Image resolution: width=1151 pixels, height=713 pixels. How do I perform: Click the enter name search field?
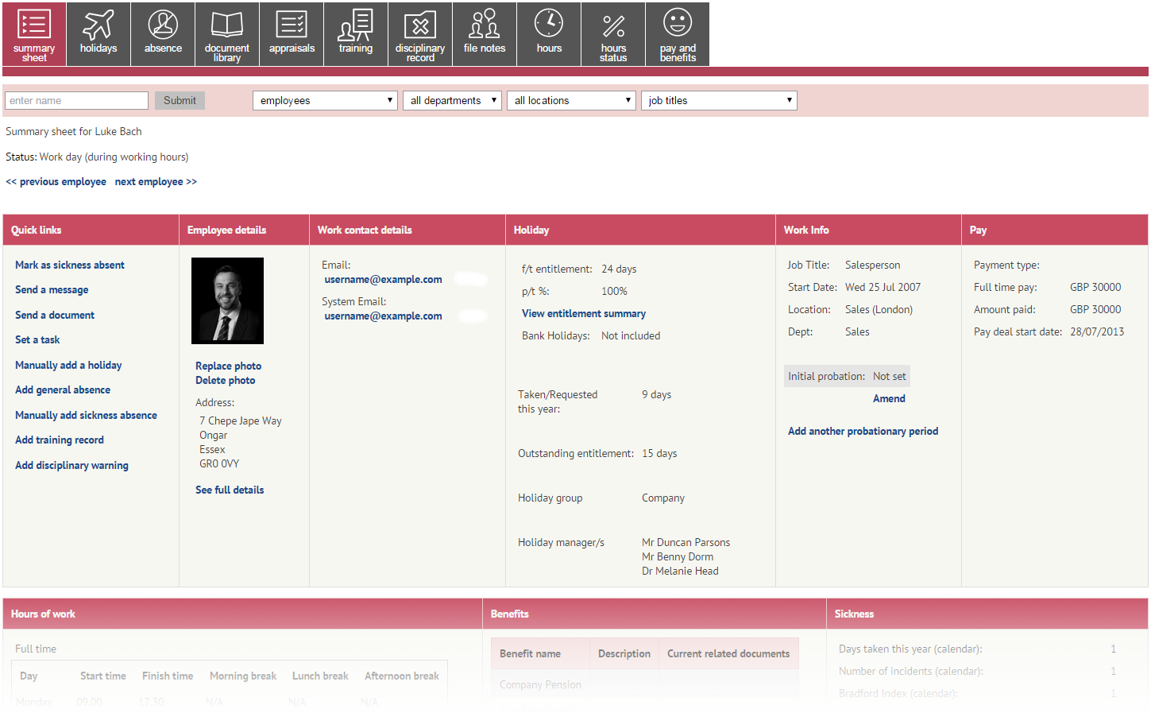(75, 100)
